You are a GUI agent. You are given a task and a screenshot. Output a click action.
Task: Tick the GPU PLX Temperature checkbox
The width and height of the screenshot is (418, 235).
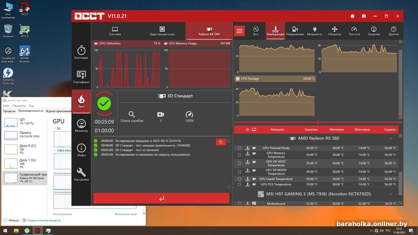click(x=239, y=184)
